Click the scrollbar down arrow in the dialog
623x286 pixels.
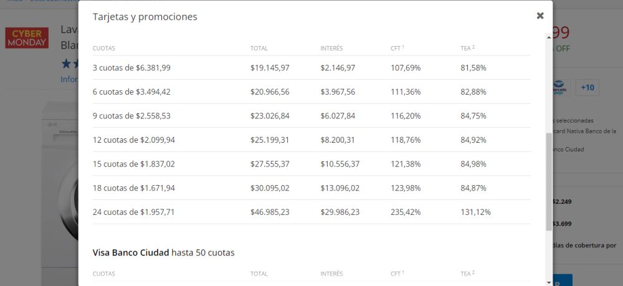point(549,283)
